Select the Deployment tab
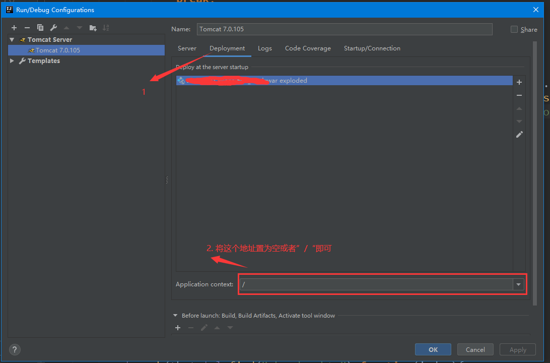This screenshot has height=363, width=550. point(227,48)
